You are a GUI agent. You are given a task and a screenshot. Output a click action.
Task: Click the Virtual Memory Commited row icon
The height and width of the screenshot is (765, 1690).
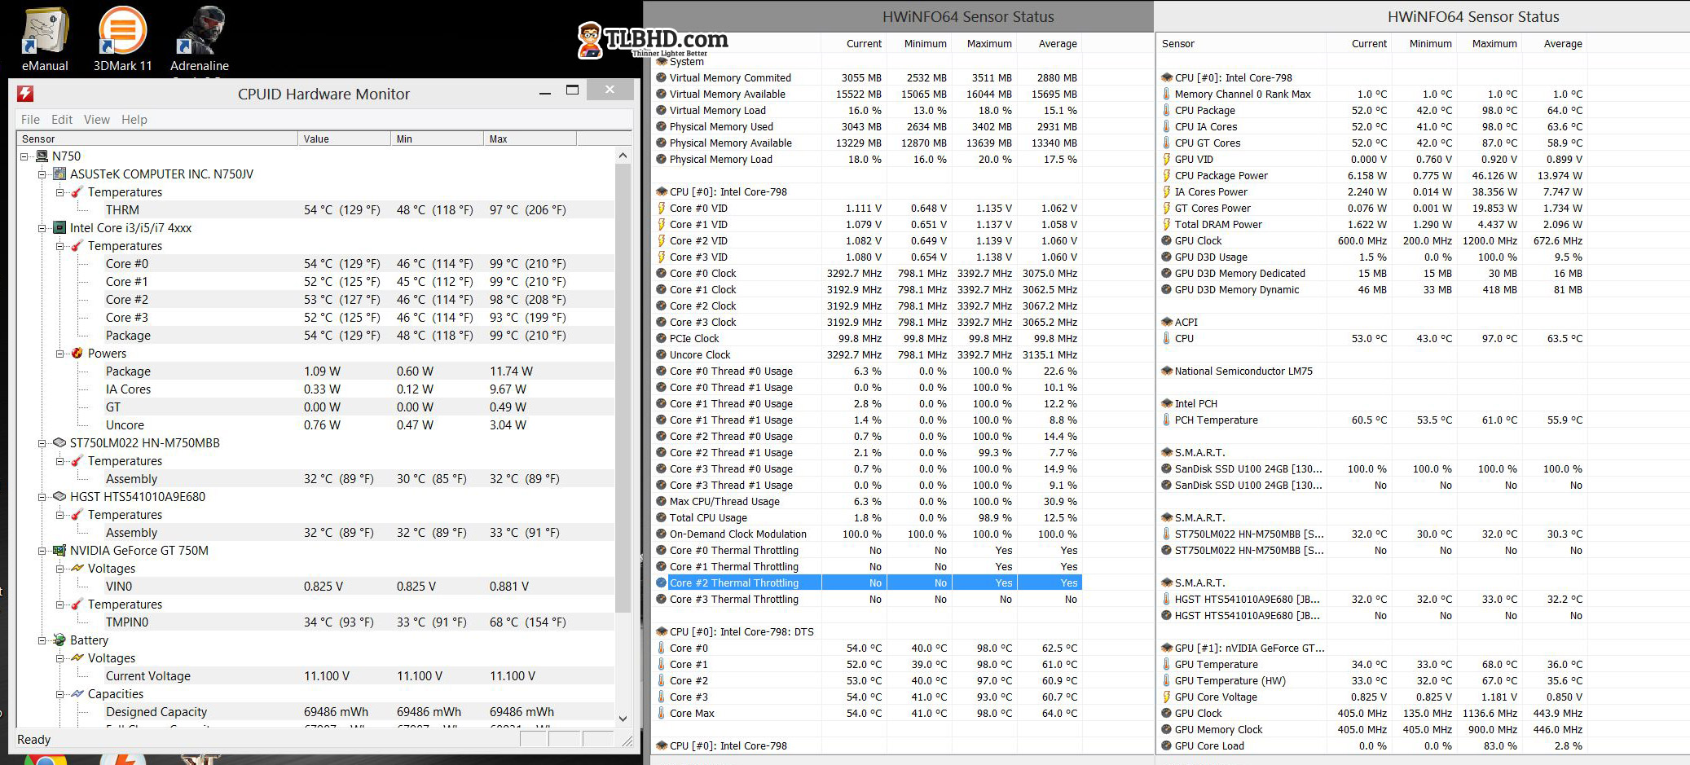[662, 78]
